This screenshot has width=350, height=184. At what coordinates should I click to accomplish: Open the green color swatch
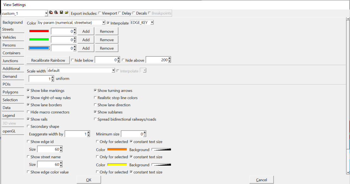(39, 39)
